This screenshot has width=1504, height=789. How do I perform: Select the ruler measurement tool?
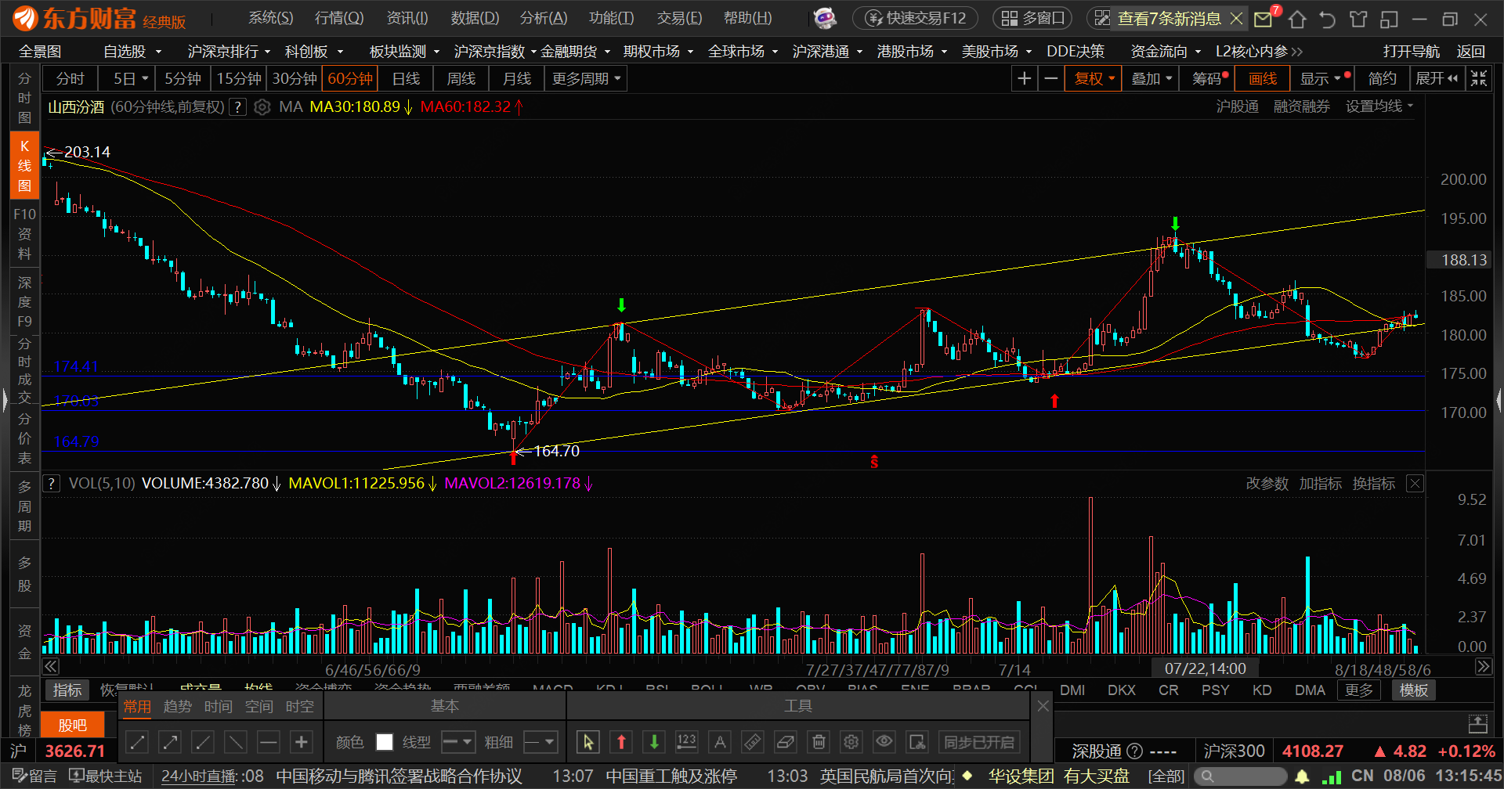click(x=753, y=741)
